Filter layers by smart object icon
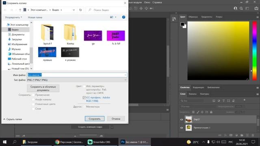 [234, 101]
